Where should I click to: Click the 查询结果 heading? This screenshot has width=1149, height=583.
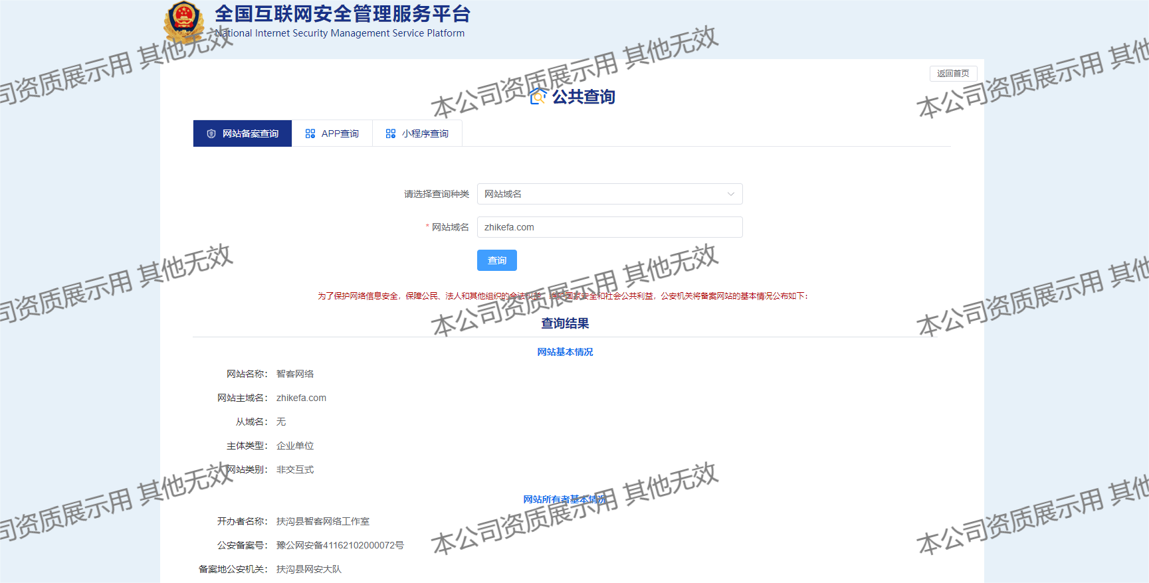(565, 323)
